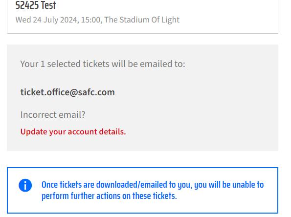This screenshot has width=291, height=217.
Task: Click the 'perform further actions on these tickets' line
Action: click(x=109, y=196)
